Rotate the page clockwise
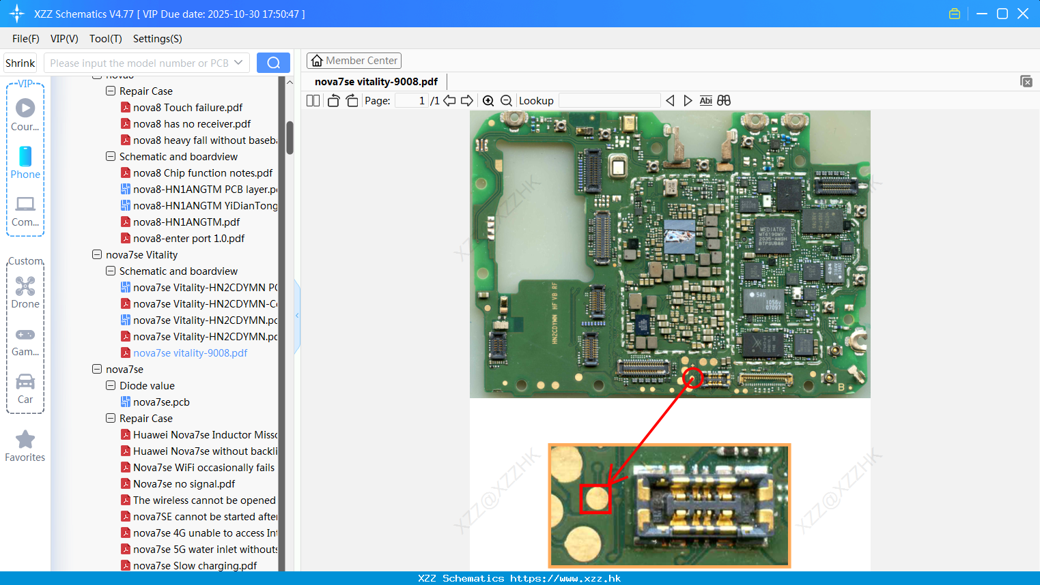1040x585 pixels. click(352, 101)
